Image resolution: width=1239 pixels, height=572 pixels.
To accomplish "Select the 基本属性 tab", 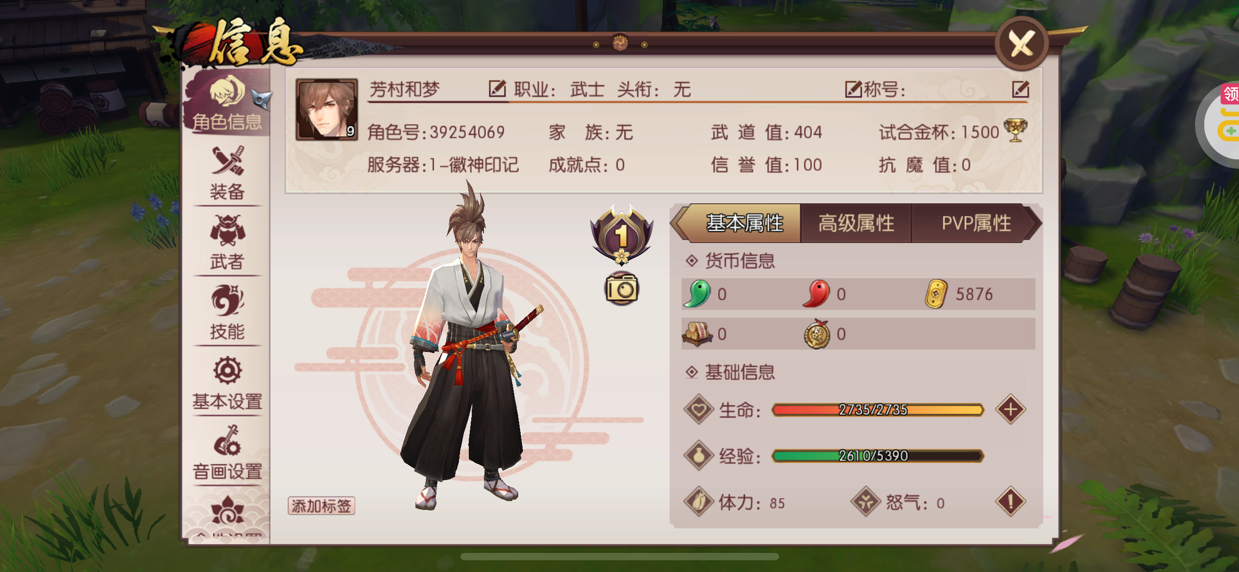I will [x=744, y=223].
